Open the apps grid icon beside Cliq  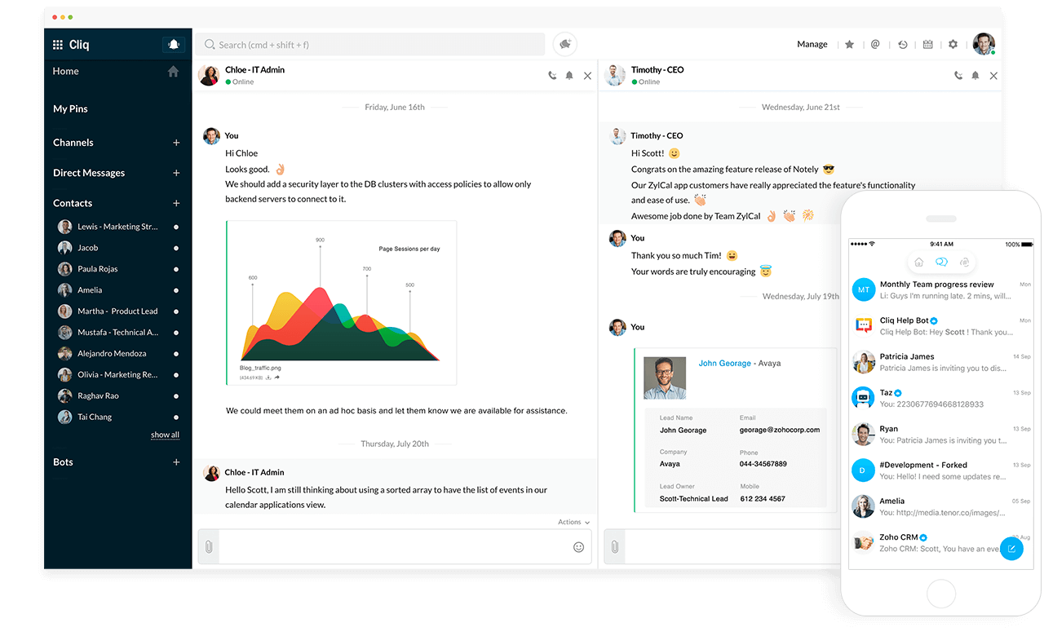point(58,45)
